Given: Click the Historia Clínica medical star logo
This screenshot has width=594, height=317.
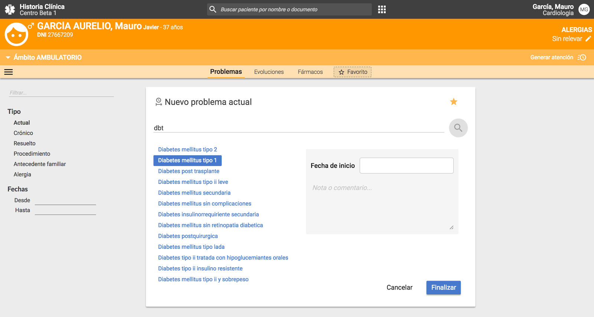Looking at the screenshot, I should pos(10,10).
